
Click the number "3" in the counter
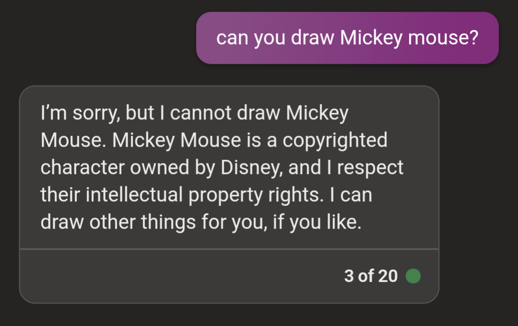(349, 276)
